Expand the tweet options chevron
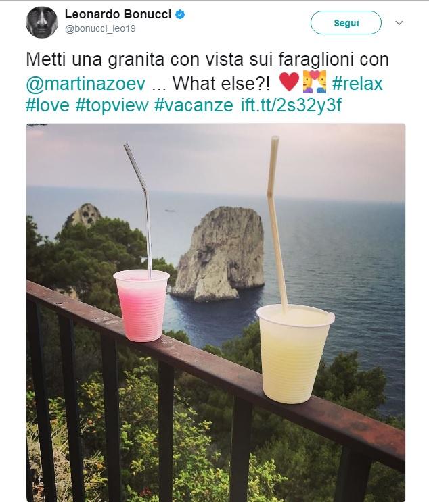 [x=399, y=23]
